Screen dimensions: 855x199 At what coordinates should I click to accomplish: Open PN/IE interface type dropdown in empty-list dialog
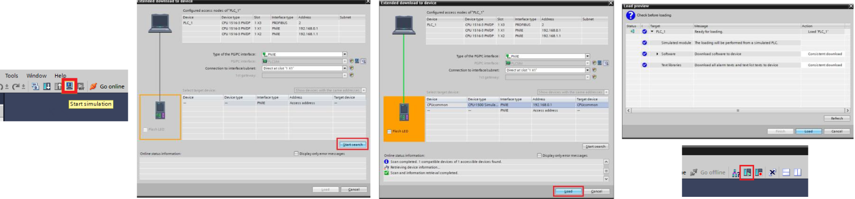click(x=345, y=54)
